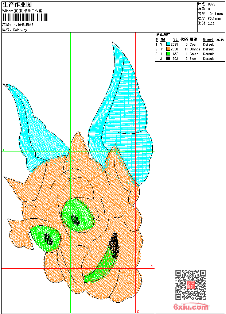Click the width value '60.1 mm'
The height and width of the screenshot is (314, 226).
[x=214, y=19]
